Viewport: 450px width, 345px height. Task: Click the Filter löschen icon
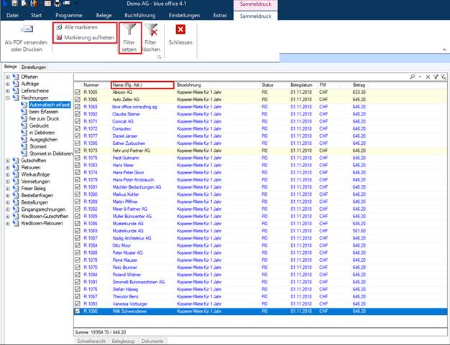(x=152, y=29)
